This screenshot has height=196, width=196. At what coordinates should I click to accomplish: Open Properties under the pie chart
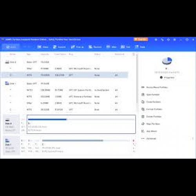[x=167, y=78]
